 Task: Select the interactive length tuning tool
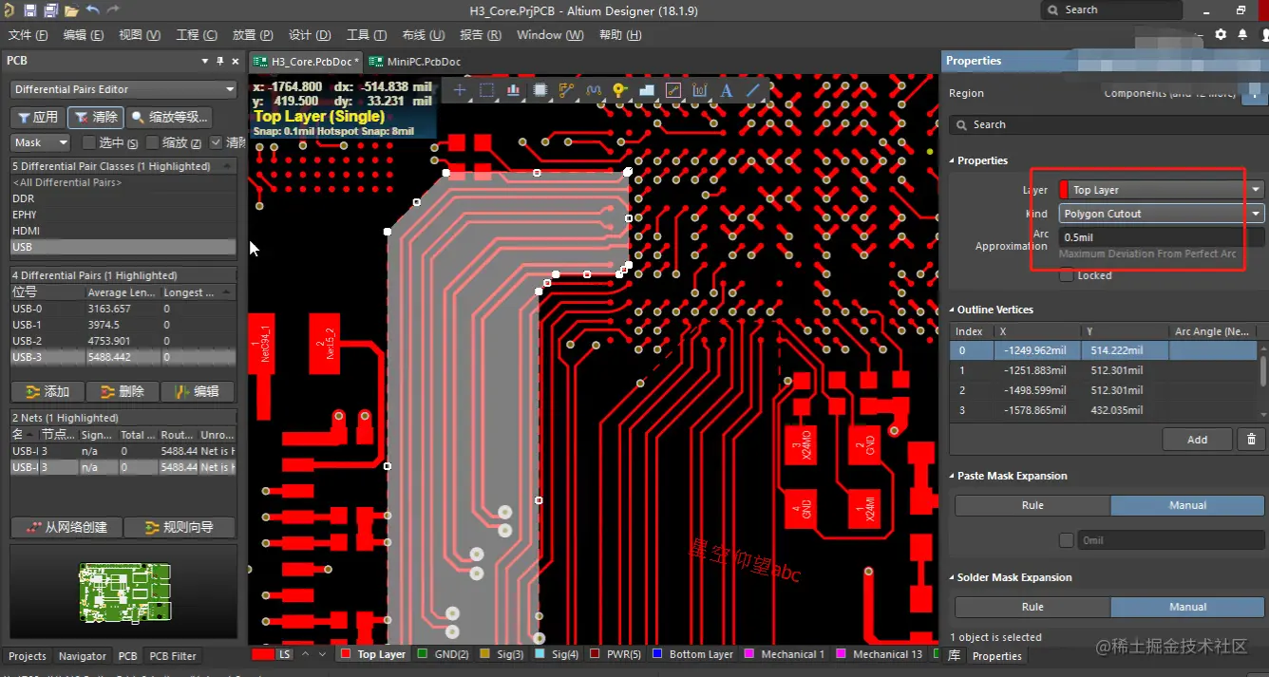click(x=594, y=90)
